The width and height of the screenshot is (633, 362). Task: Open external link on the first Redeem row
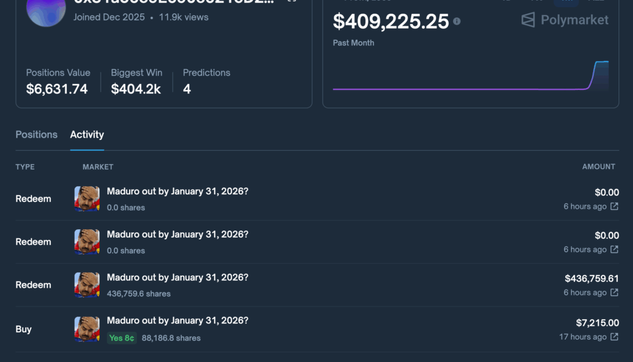614,206
